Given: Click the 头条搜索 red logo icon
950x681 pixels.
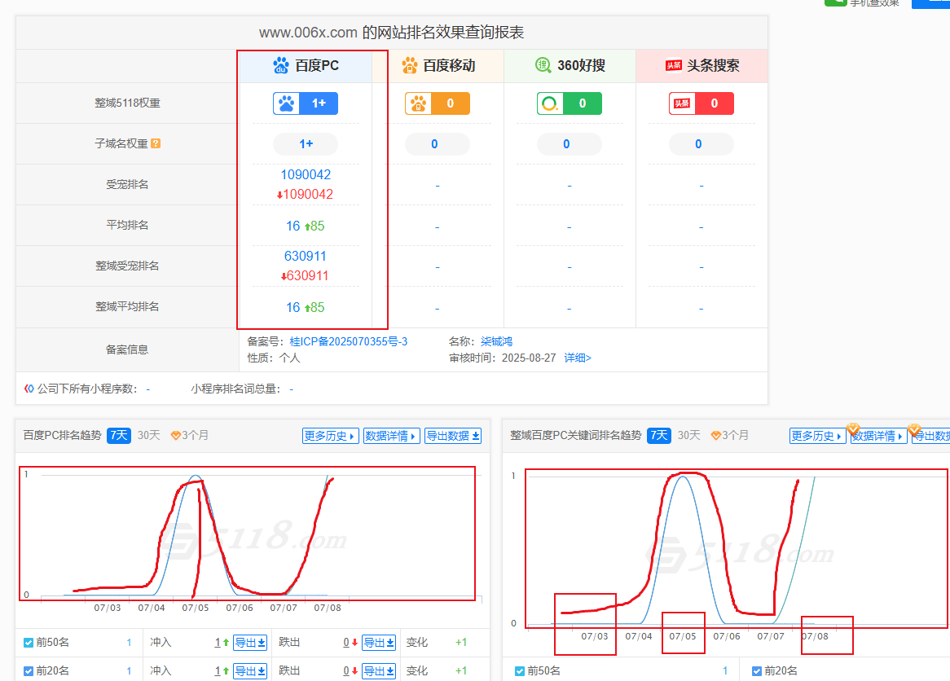Looking at the screenshot, I should tap(673, 65).
